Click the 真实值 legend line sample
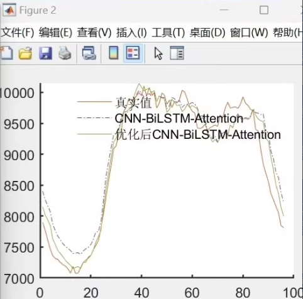The height and width of the screenshot is (299, 303). tap(94, 102)
